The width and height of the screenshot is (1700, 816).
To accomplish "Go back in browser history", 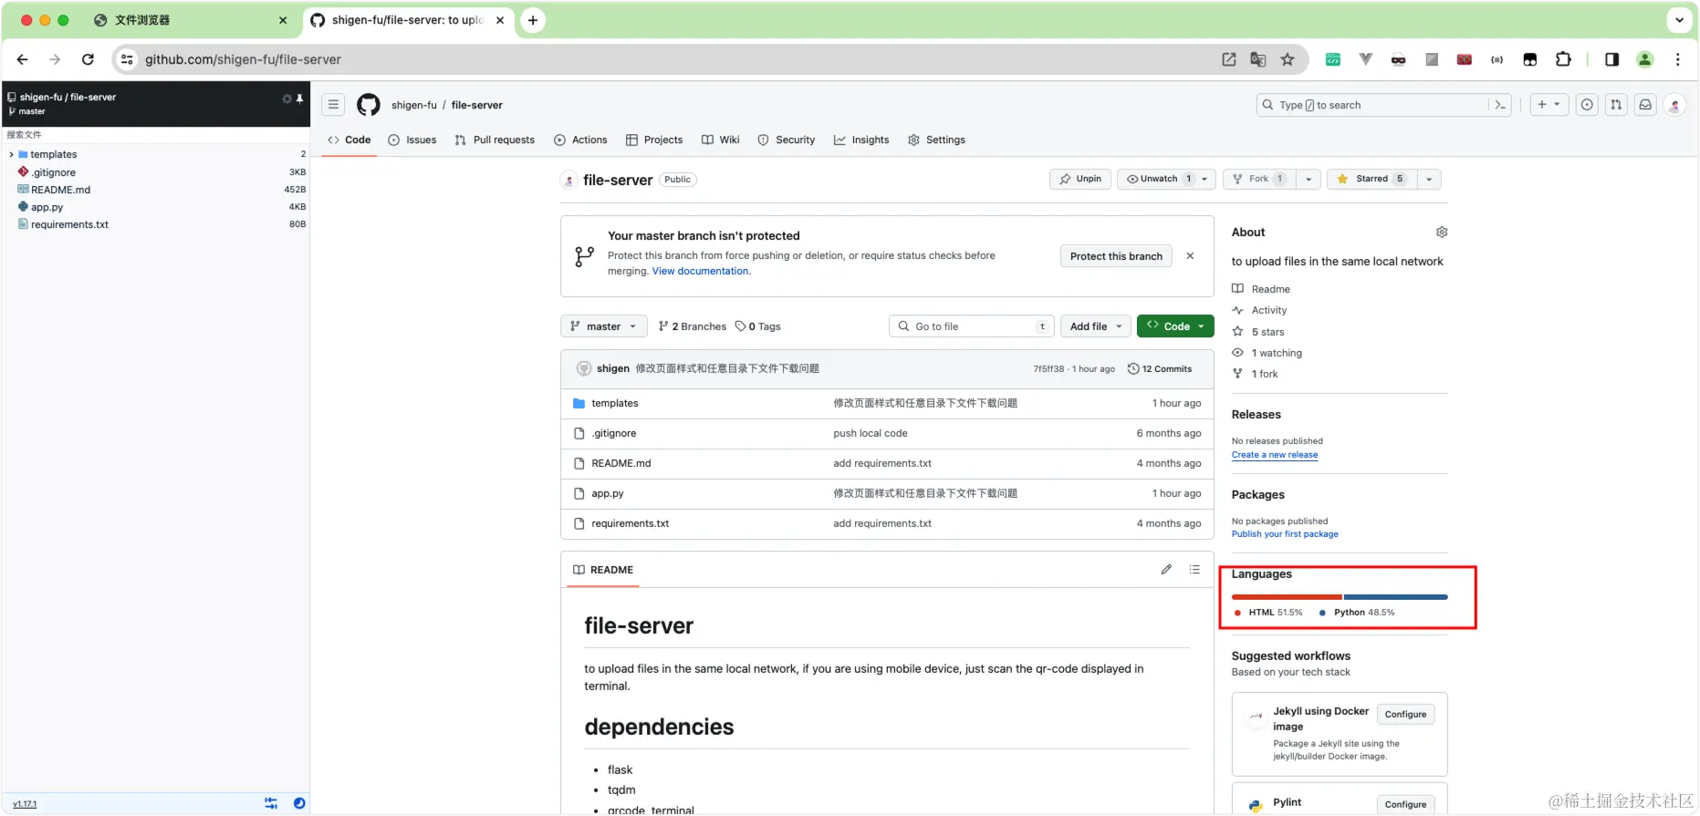I will (23, 59).
